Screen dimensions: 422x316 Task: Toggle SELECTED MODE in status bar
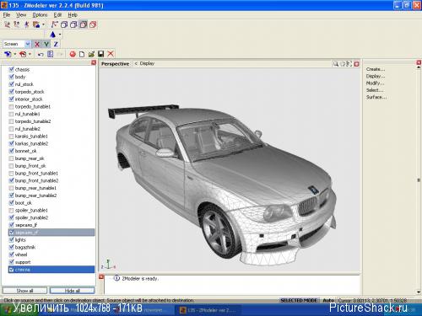(x=299, y=300)
